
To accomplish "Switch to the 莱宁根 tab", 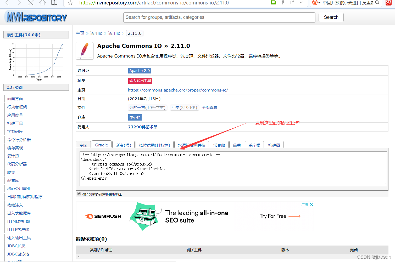I will 254,145.
